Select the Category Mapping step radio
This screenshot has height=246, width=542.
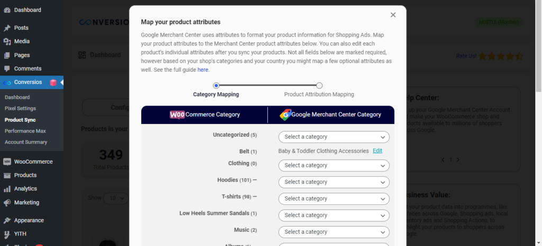coord(216,86)
